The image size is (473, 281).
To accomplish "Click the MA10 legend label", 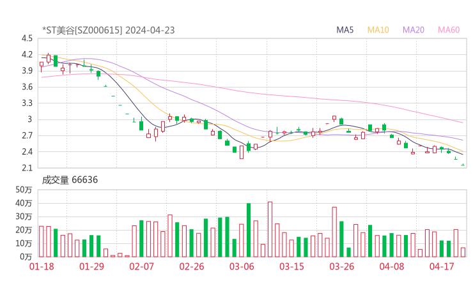I will coord(378,30).
